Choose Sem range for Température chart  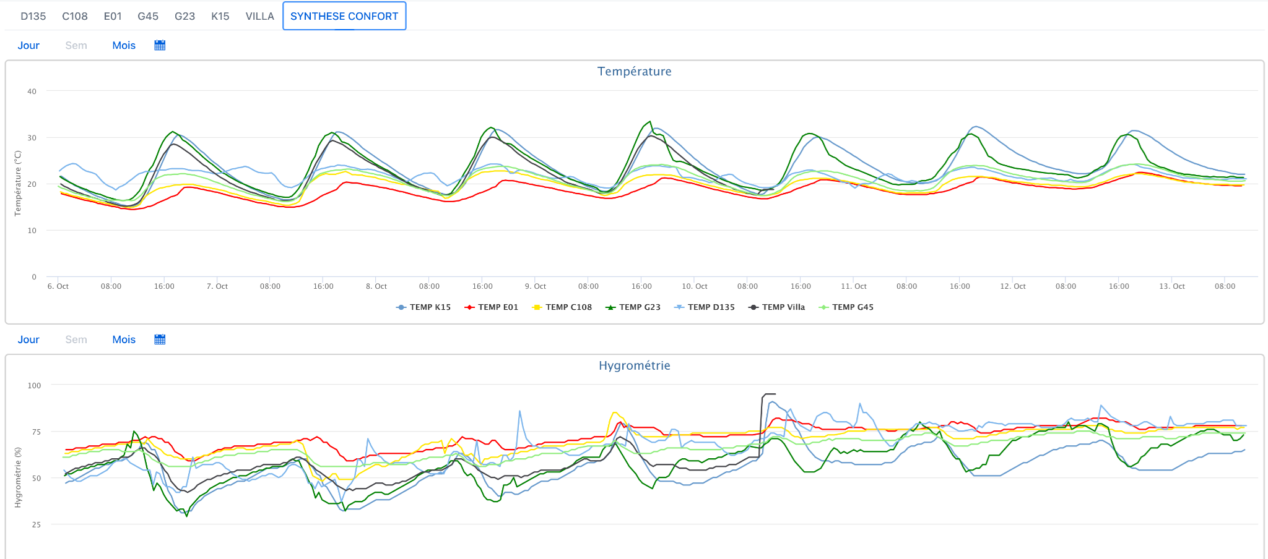pos(76,45)
